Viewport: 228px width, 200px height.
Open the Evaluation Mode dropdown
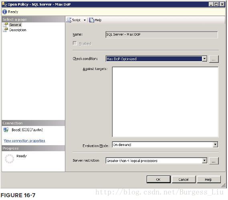coord(215,144)
